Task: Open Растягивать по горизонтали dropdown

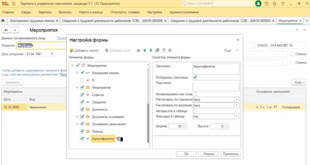Action: pos(236,99)
